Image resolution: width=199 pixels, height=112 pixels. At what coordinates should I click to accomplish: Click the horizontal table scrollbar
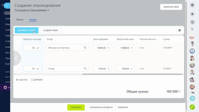132,74
